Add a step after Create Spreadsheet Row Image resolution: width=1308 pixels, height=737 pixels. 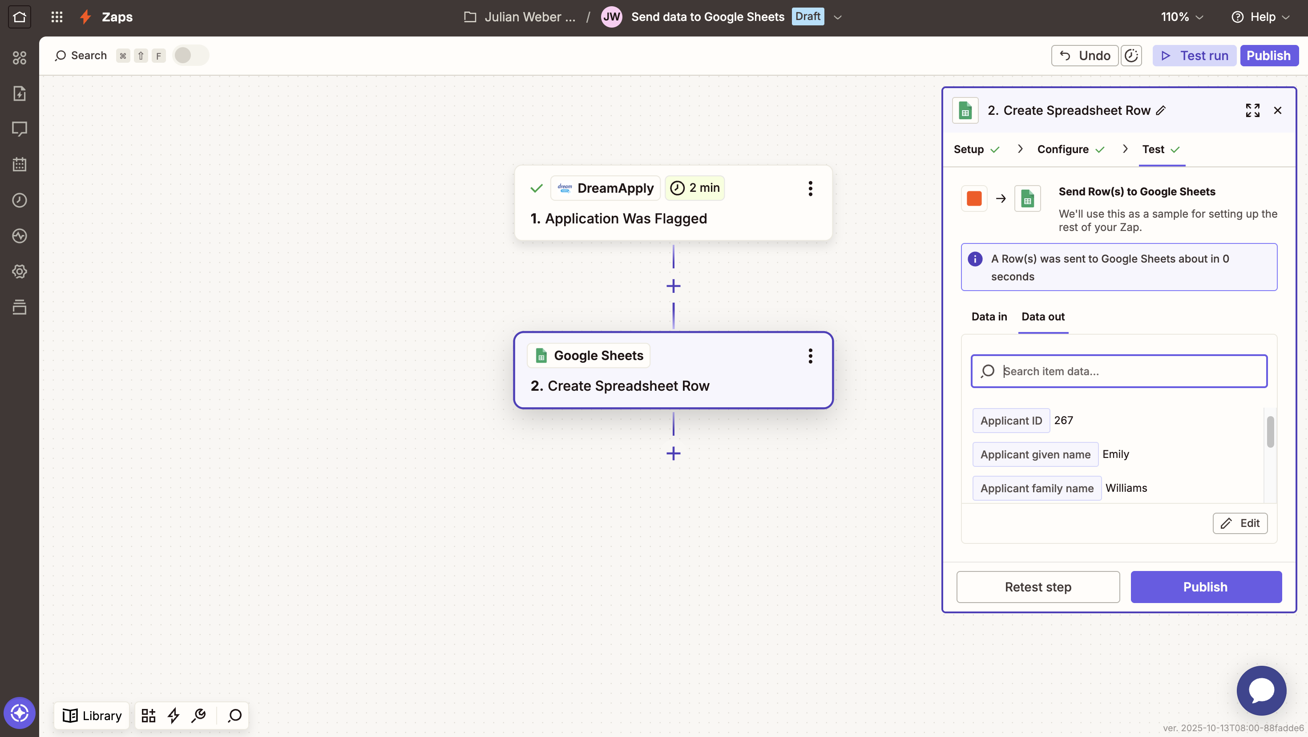click(x=673, y=453)
